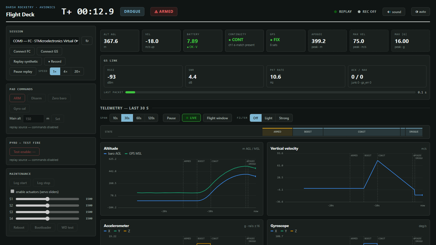Image resolution: width=436 pixels, height=245 pixels.
Task: Start Replay synthetic session
Action: coord(26,61)
